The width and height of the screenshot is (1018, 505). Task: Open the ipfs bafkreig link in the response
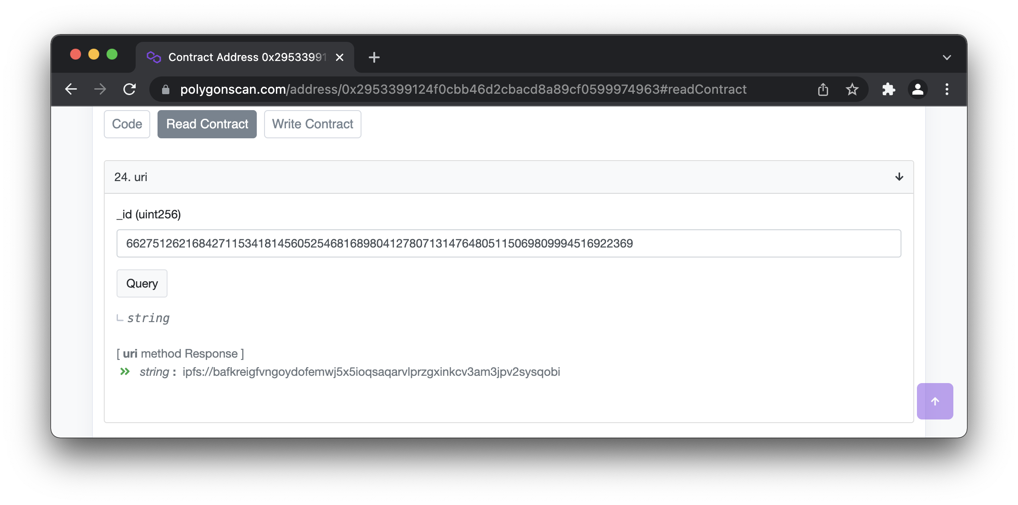click(x=371, y=372)
